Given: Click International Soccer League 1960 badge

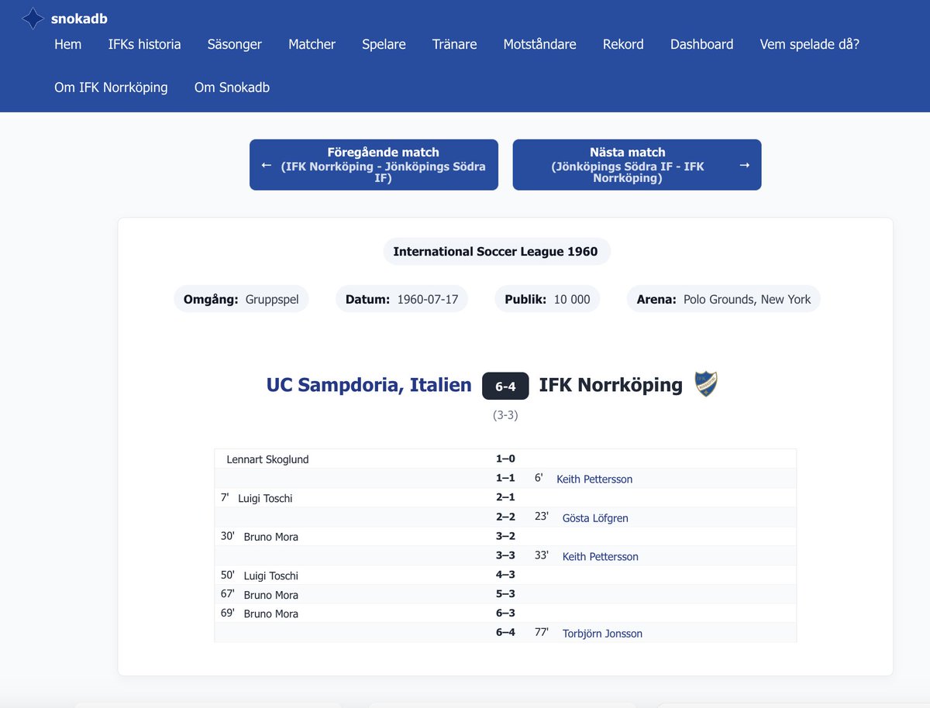Looking at the screenshot, I should [x=496, y=252].
